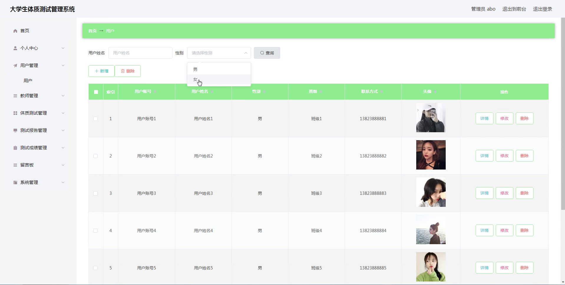Image resolution: width=565 pixels, height=285 pixels.
Task: Choose 男 in the gender dropdown list
Action: coord(219,69)
